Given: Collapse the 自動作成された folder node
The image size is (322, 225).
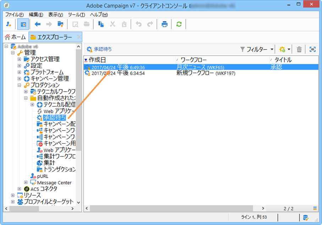Looking at the screenshot, I should (26, 98).
